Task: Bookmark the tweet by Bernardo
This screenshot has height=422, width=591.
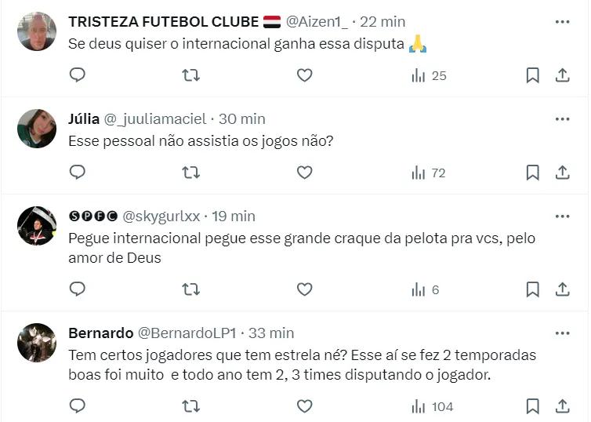Action: [x=532, y=406]
